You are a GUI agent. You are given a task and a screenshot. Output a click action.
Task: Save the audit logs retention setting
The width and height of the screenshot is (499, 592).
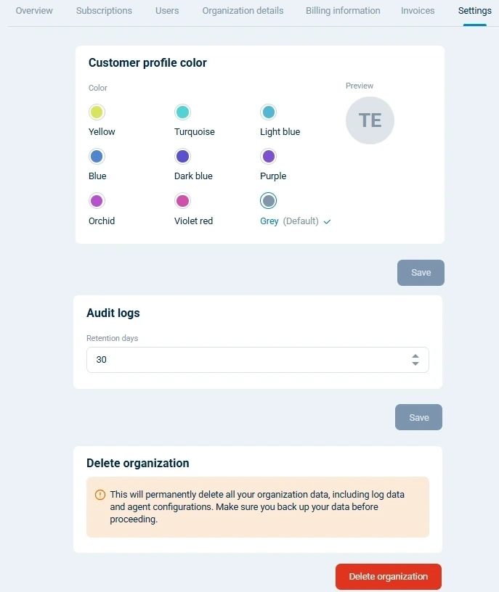pyautogui.click(x=418, y=417)
